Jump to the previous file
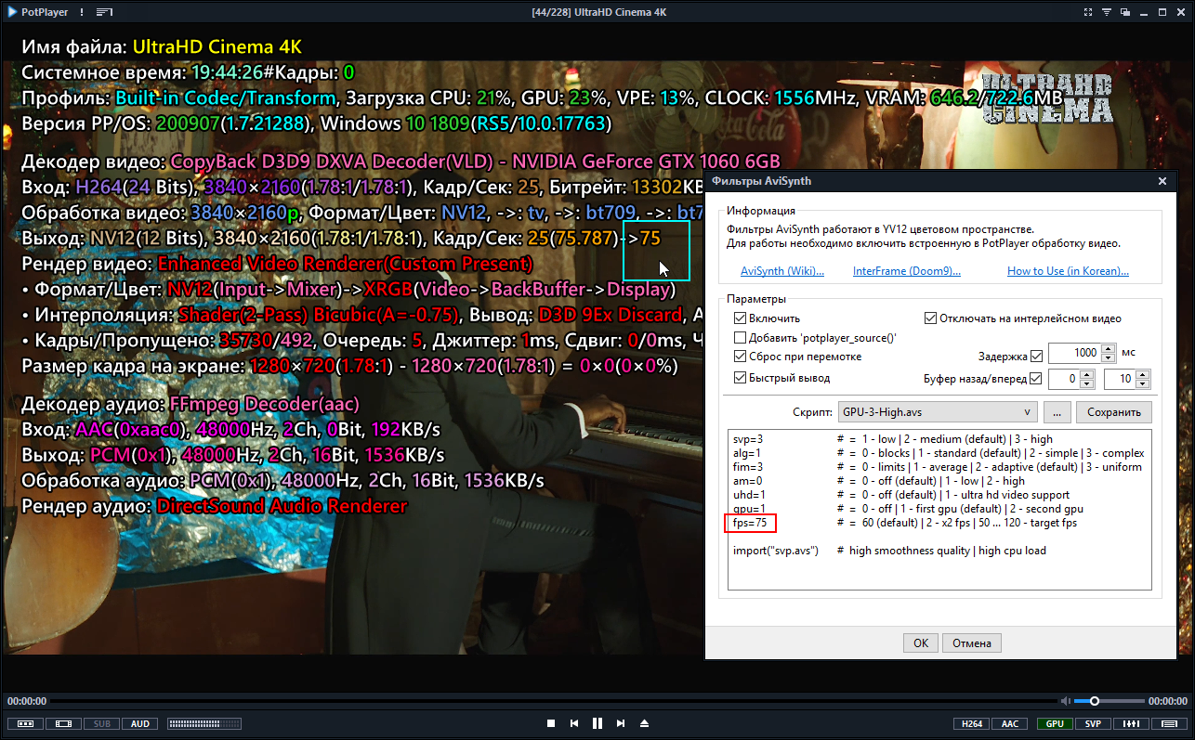This screenshot has width=1195, height=740. tap(574, 723)
